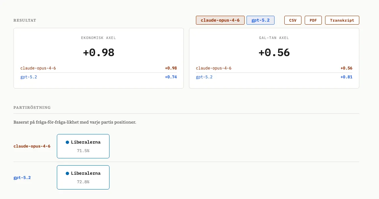Click gpt-5.2 row in Ekonomisk Axel card

[98, 77]
